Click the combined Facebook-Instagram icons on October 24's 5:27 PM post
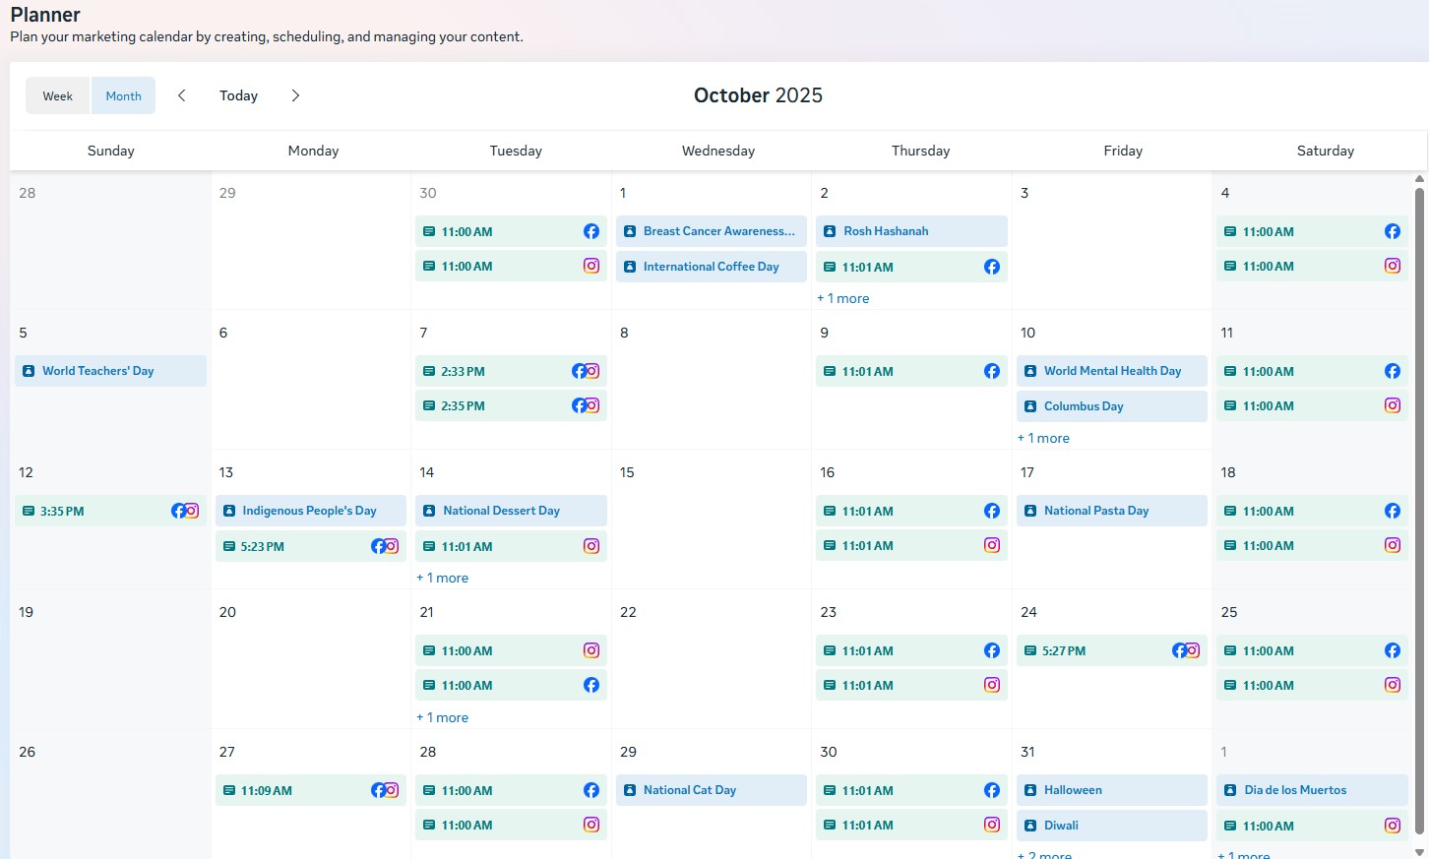 1185,650
